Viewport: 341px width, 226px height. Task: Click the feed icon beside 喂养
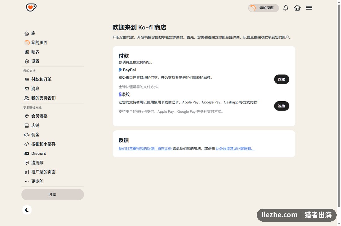27,52
